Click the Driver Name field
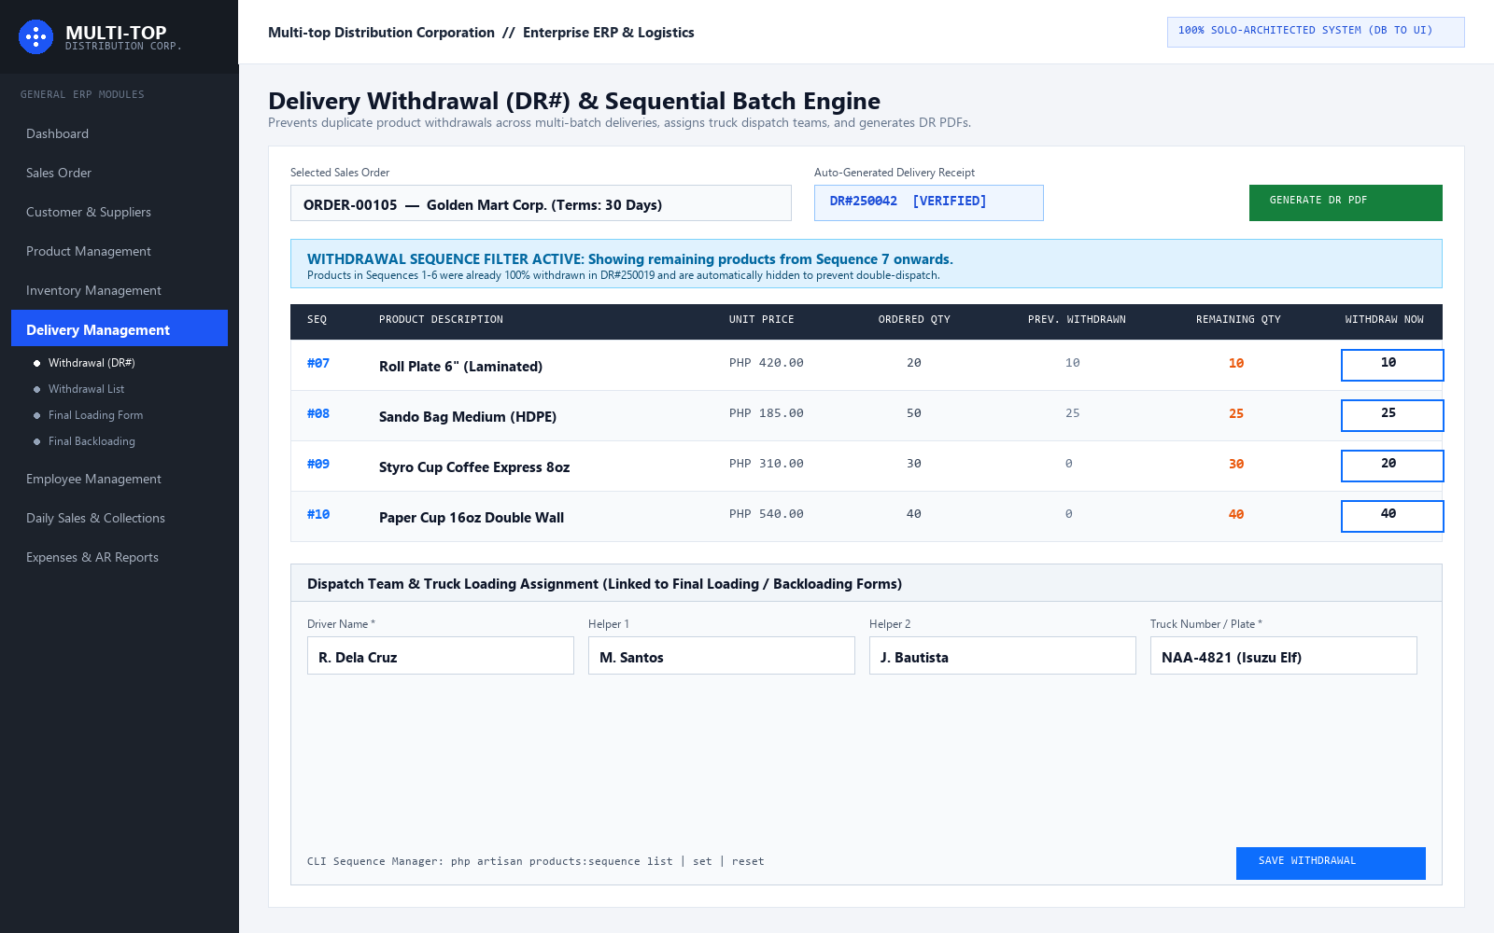 (x=441, y=655)
